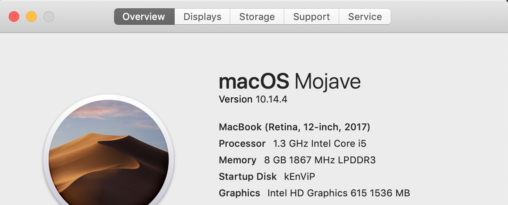Close the window with the red button
This screenshot has width=508, height=205.
14,17
